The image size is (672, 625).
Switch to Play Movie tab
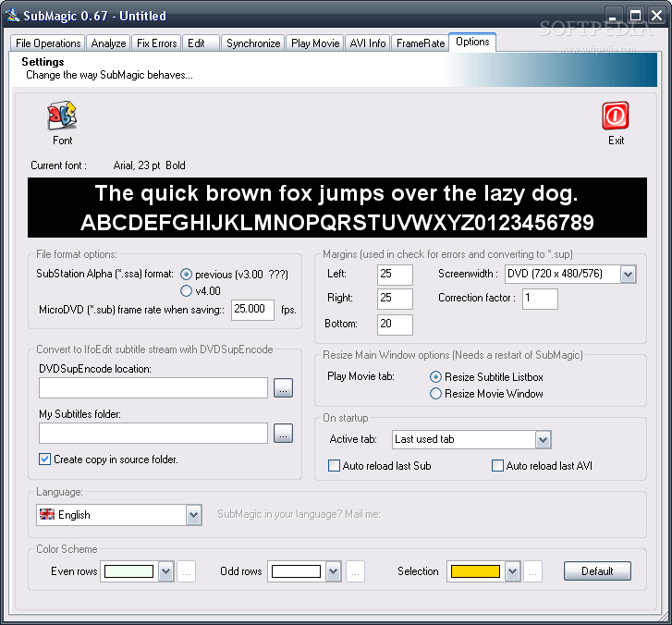[x=315, y=43]
